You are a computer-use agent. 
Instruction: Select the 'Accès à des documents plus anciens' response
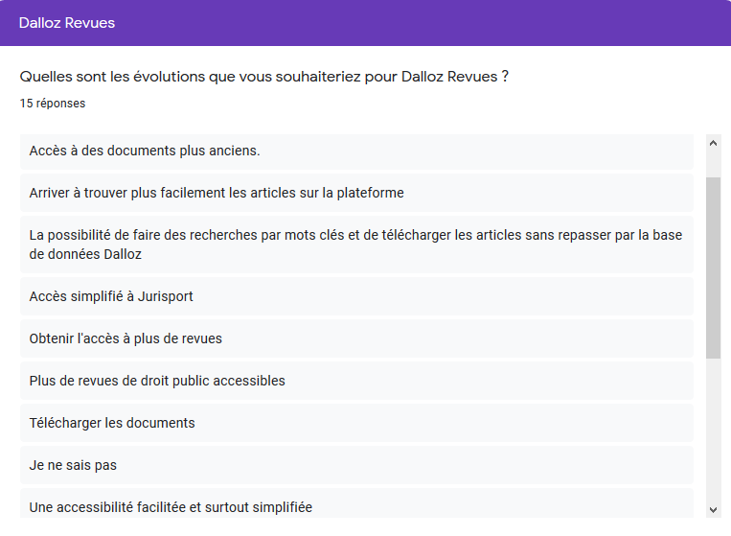pyautogui.click(x=145, y=151)
